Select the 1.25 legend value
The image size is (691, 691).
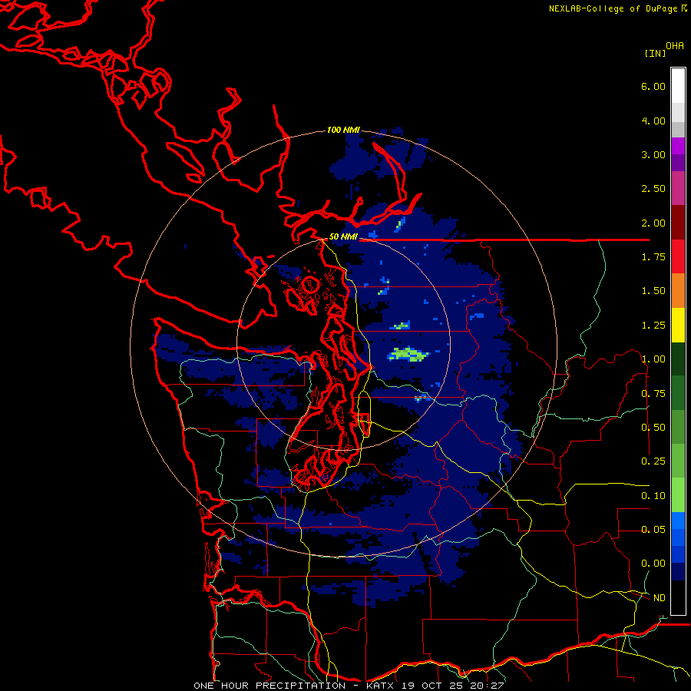(x=653, y=326)
